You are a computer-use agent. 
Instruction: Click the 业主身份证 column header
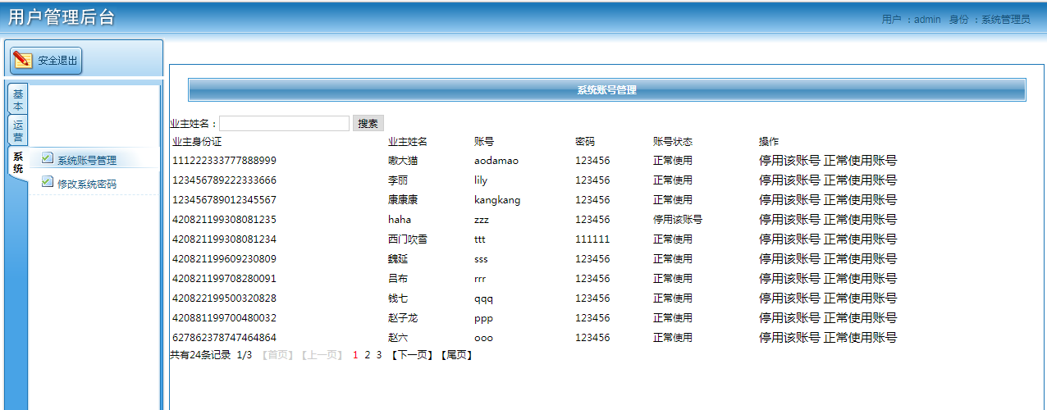click(x=197, y=142)
